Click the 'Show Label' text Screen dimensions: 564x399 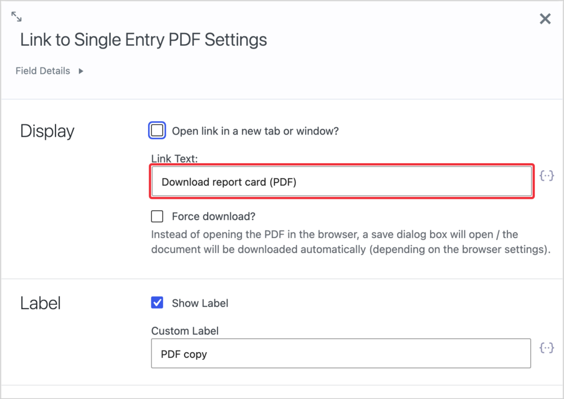point(200,303)
